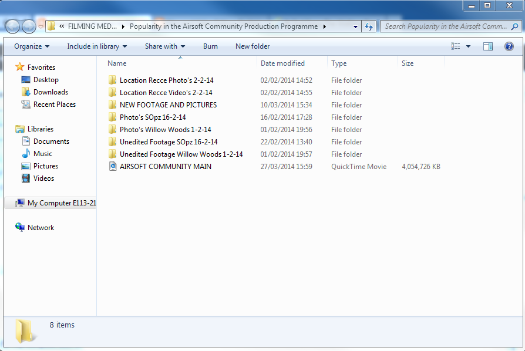Click folder icon of NEW FOOTAGE AND PICTURES
Screen dimensions: 525x351
click(x=113, y=104)
